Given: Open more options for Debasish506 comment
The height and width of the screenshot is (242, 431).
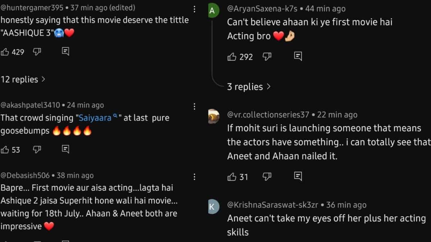Looking at the screenshot, I should [194, 177].
